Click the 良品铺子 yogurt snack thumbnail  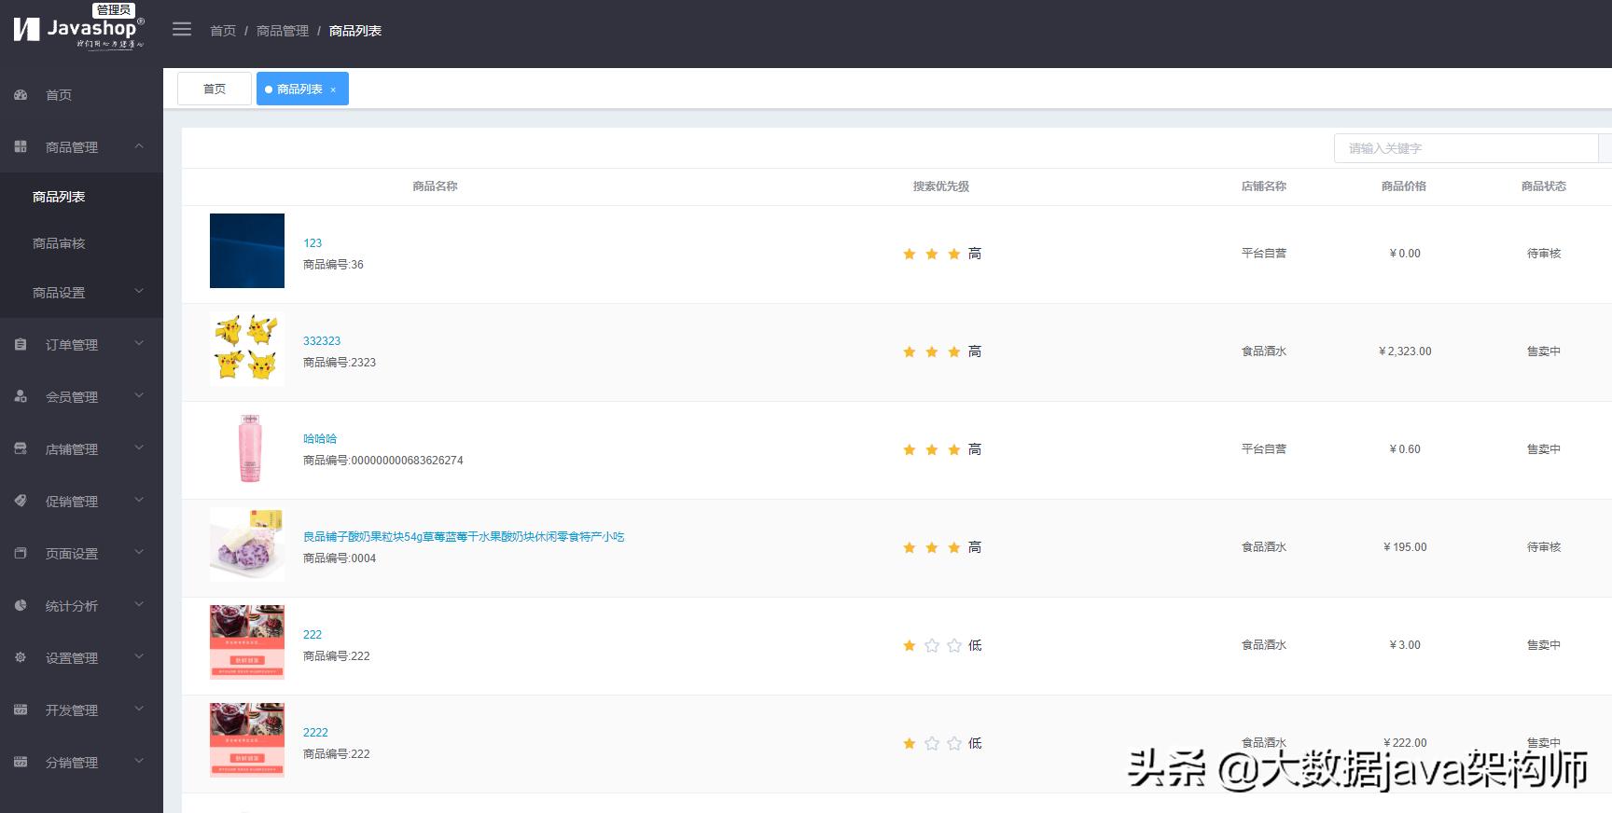click(x=247, y=544)
